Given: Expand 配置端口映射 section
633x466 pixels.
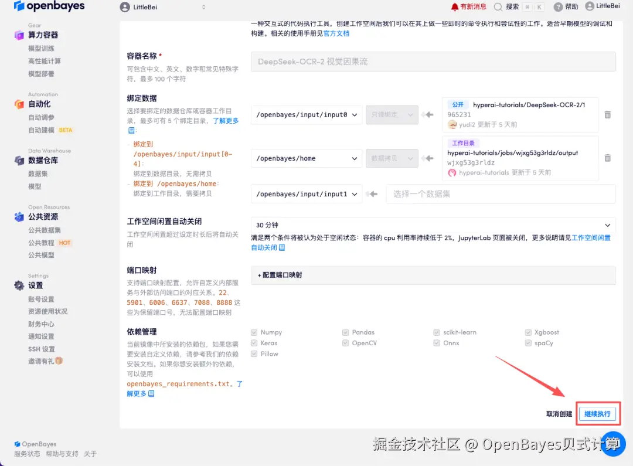Looking at the screenshot, I should pyautogui.click(x=433, y=275).
